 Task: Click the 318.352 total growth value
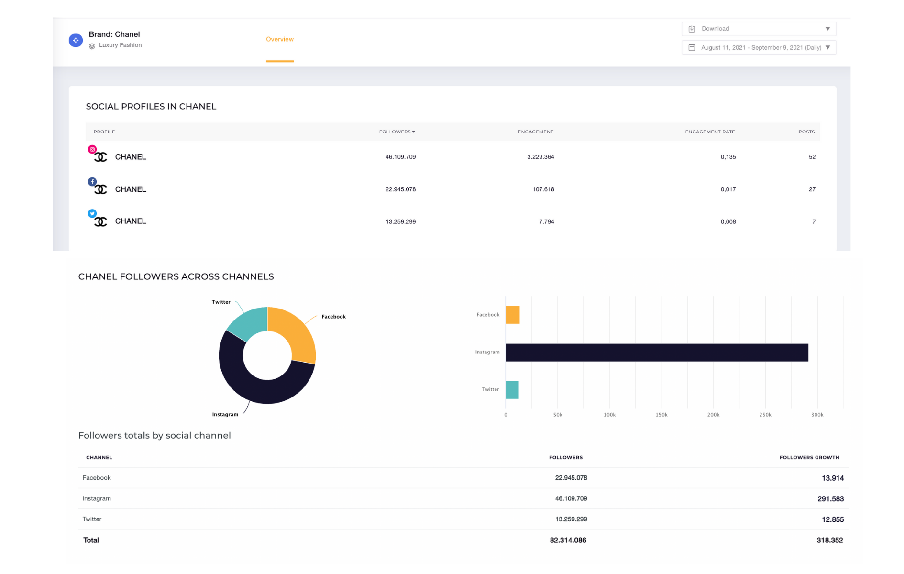coord(829,540)
